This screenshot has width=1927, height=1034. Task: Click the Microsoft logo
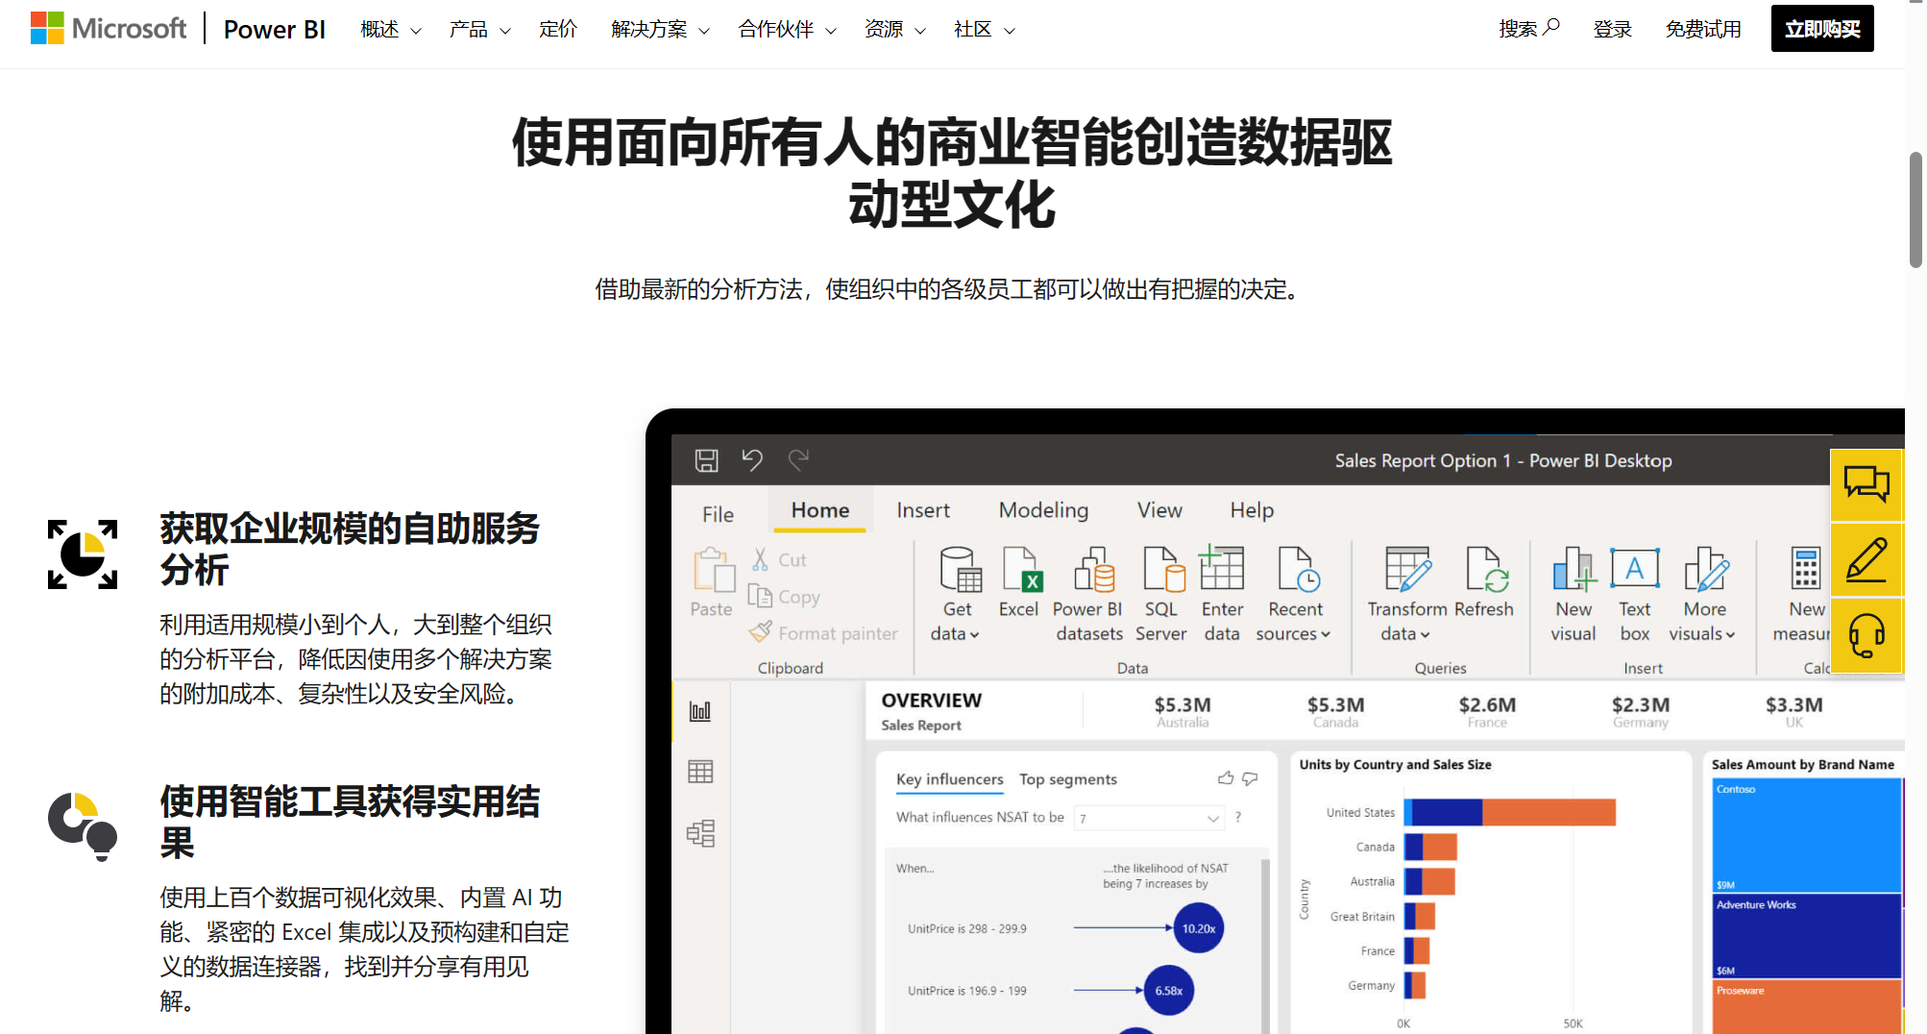click(109, 29)
